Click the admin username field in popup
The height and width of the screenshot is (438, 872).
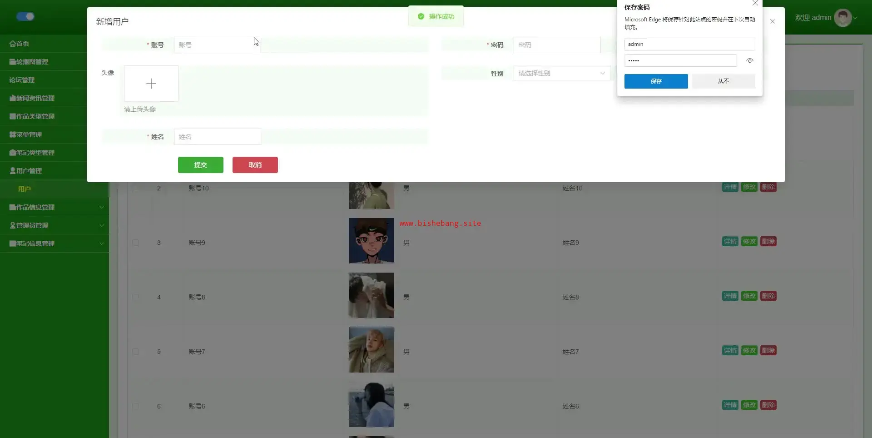click(690, 44)
